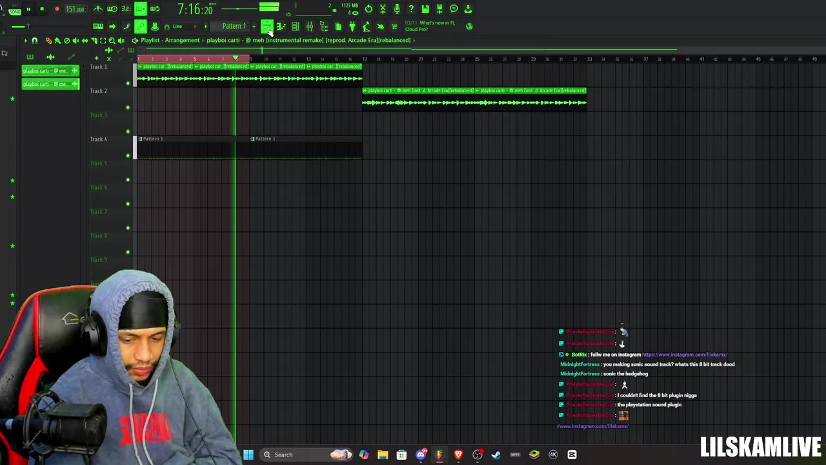
Task: Open the chat bubble news icon
Action: pos(454,9)
